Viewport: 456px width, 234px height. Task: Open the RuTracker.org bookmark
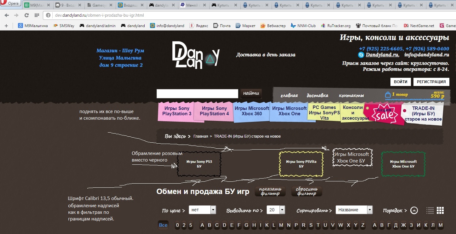pyautogui.click(x=336, y=26)
